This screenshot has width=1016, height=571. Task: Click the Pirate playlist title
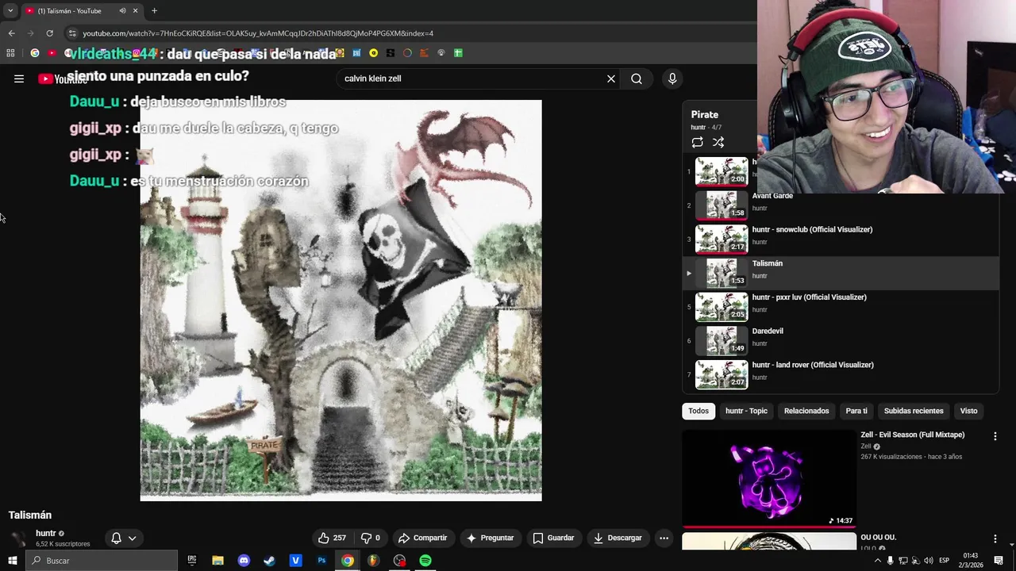704,114
